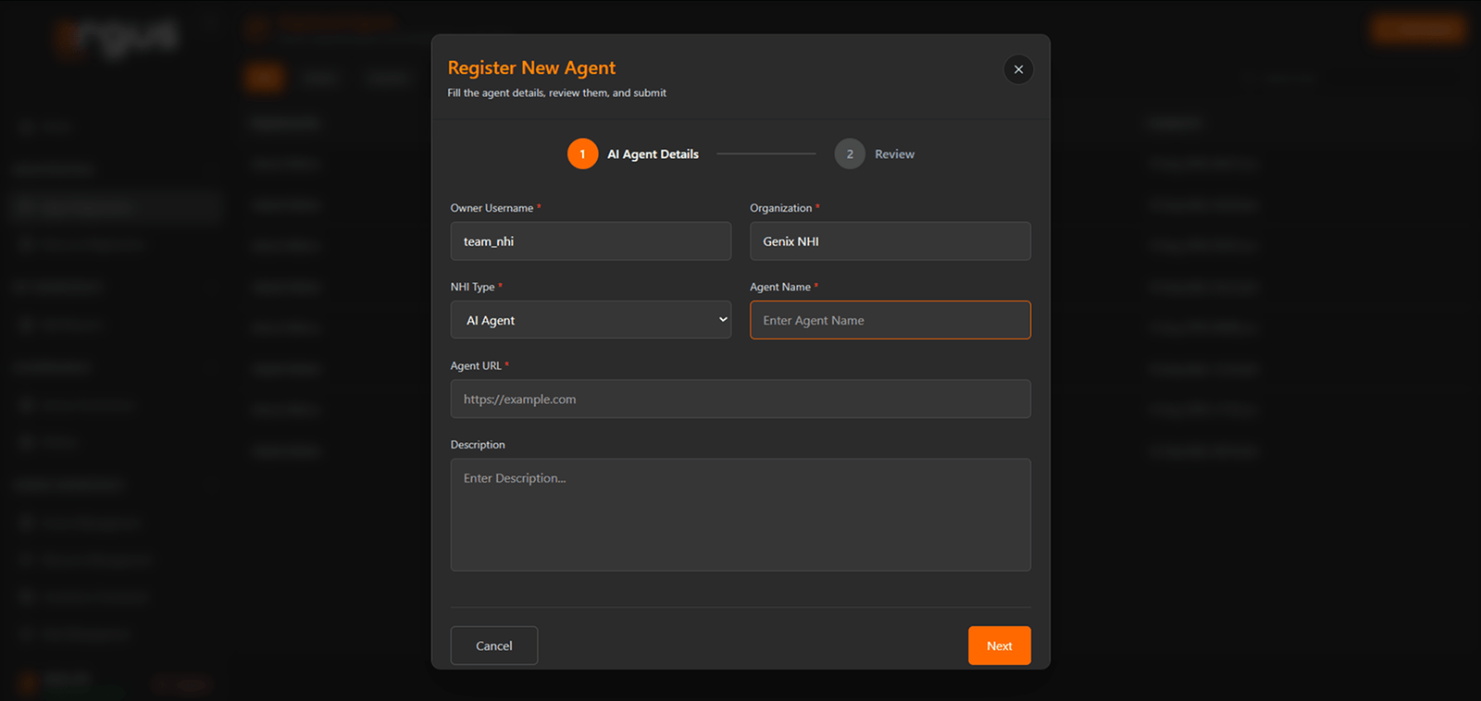This screenshot has height=701, width=1481.
Task: Click the Cancel button
Action: [x=493, y=646]
